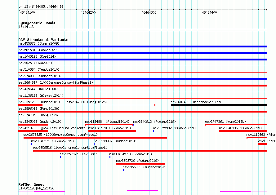Open nsv510584 (Teague2010) variant details
This screenshot has width=276, height=195.
39,69
